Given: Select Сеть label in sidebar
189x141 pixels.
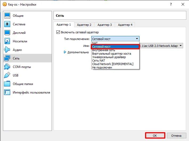Looking at the screenshot, I should point(16,58).
